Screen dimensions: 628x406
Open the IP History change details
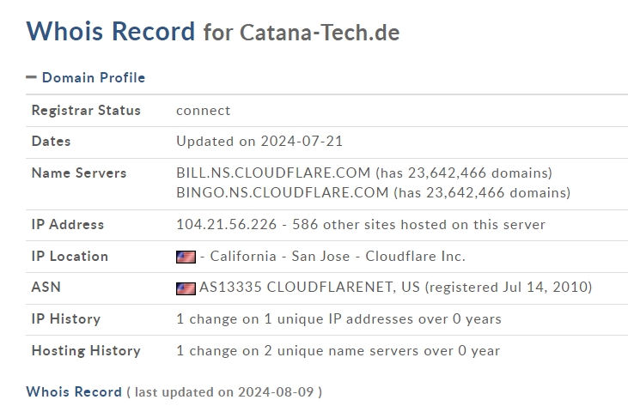pos(338,319)
